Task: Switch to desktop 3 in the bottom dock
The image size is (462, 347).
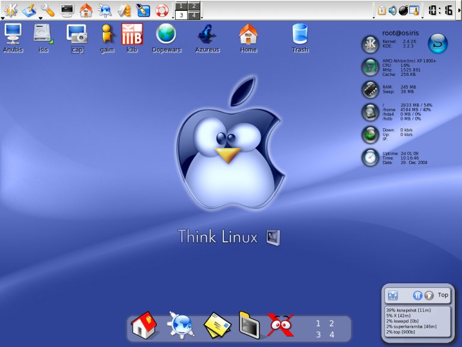Action: 318,334
